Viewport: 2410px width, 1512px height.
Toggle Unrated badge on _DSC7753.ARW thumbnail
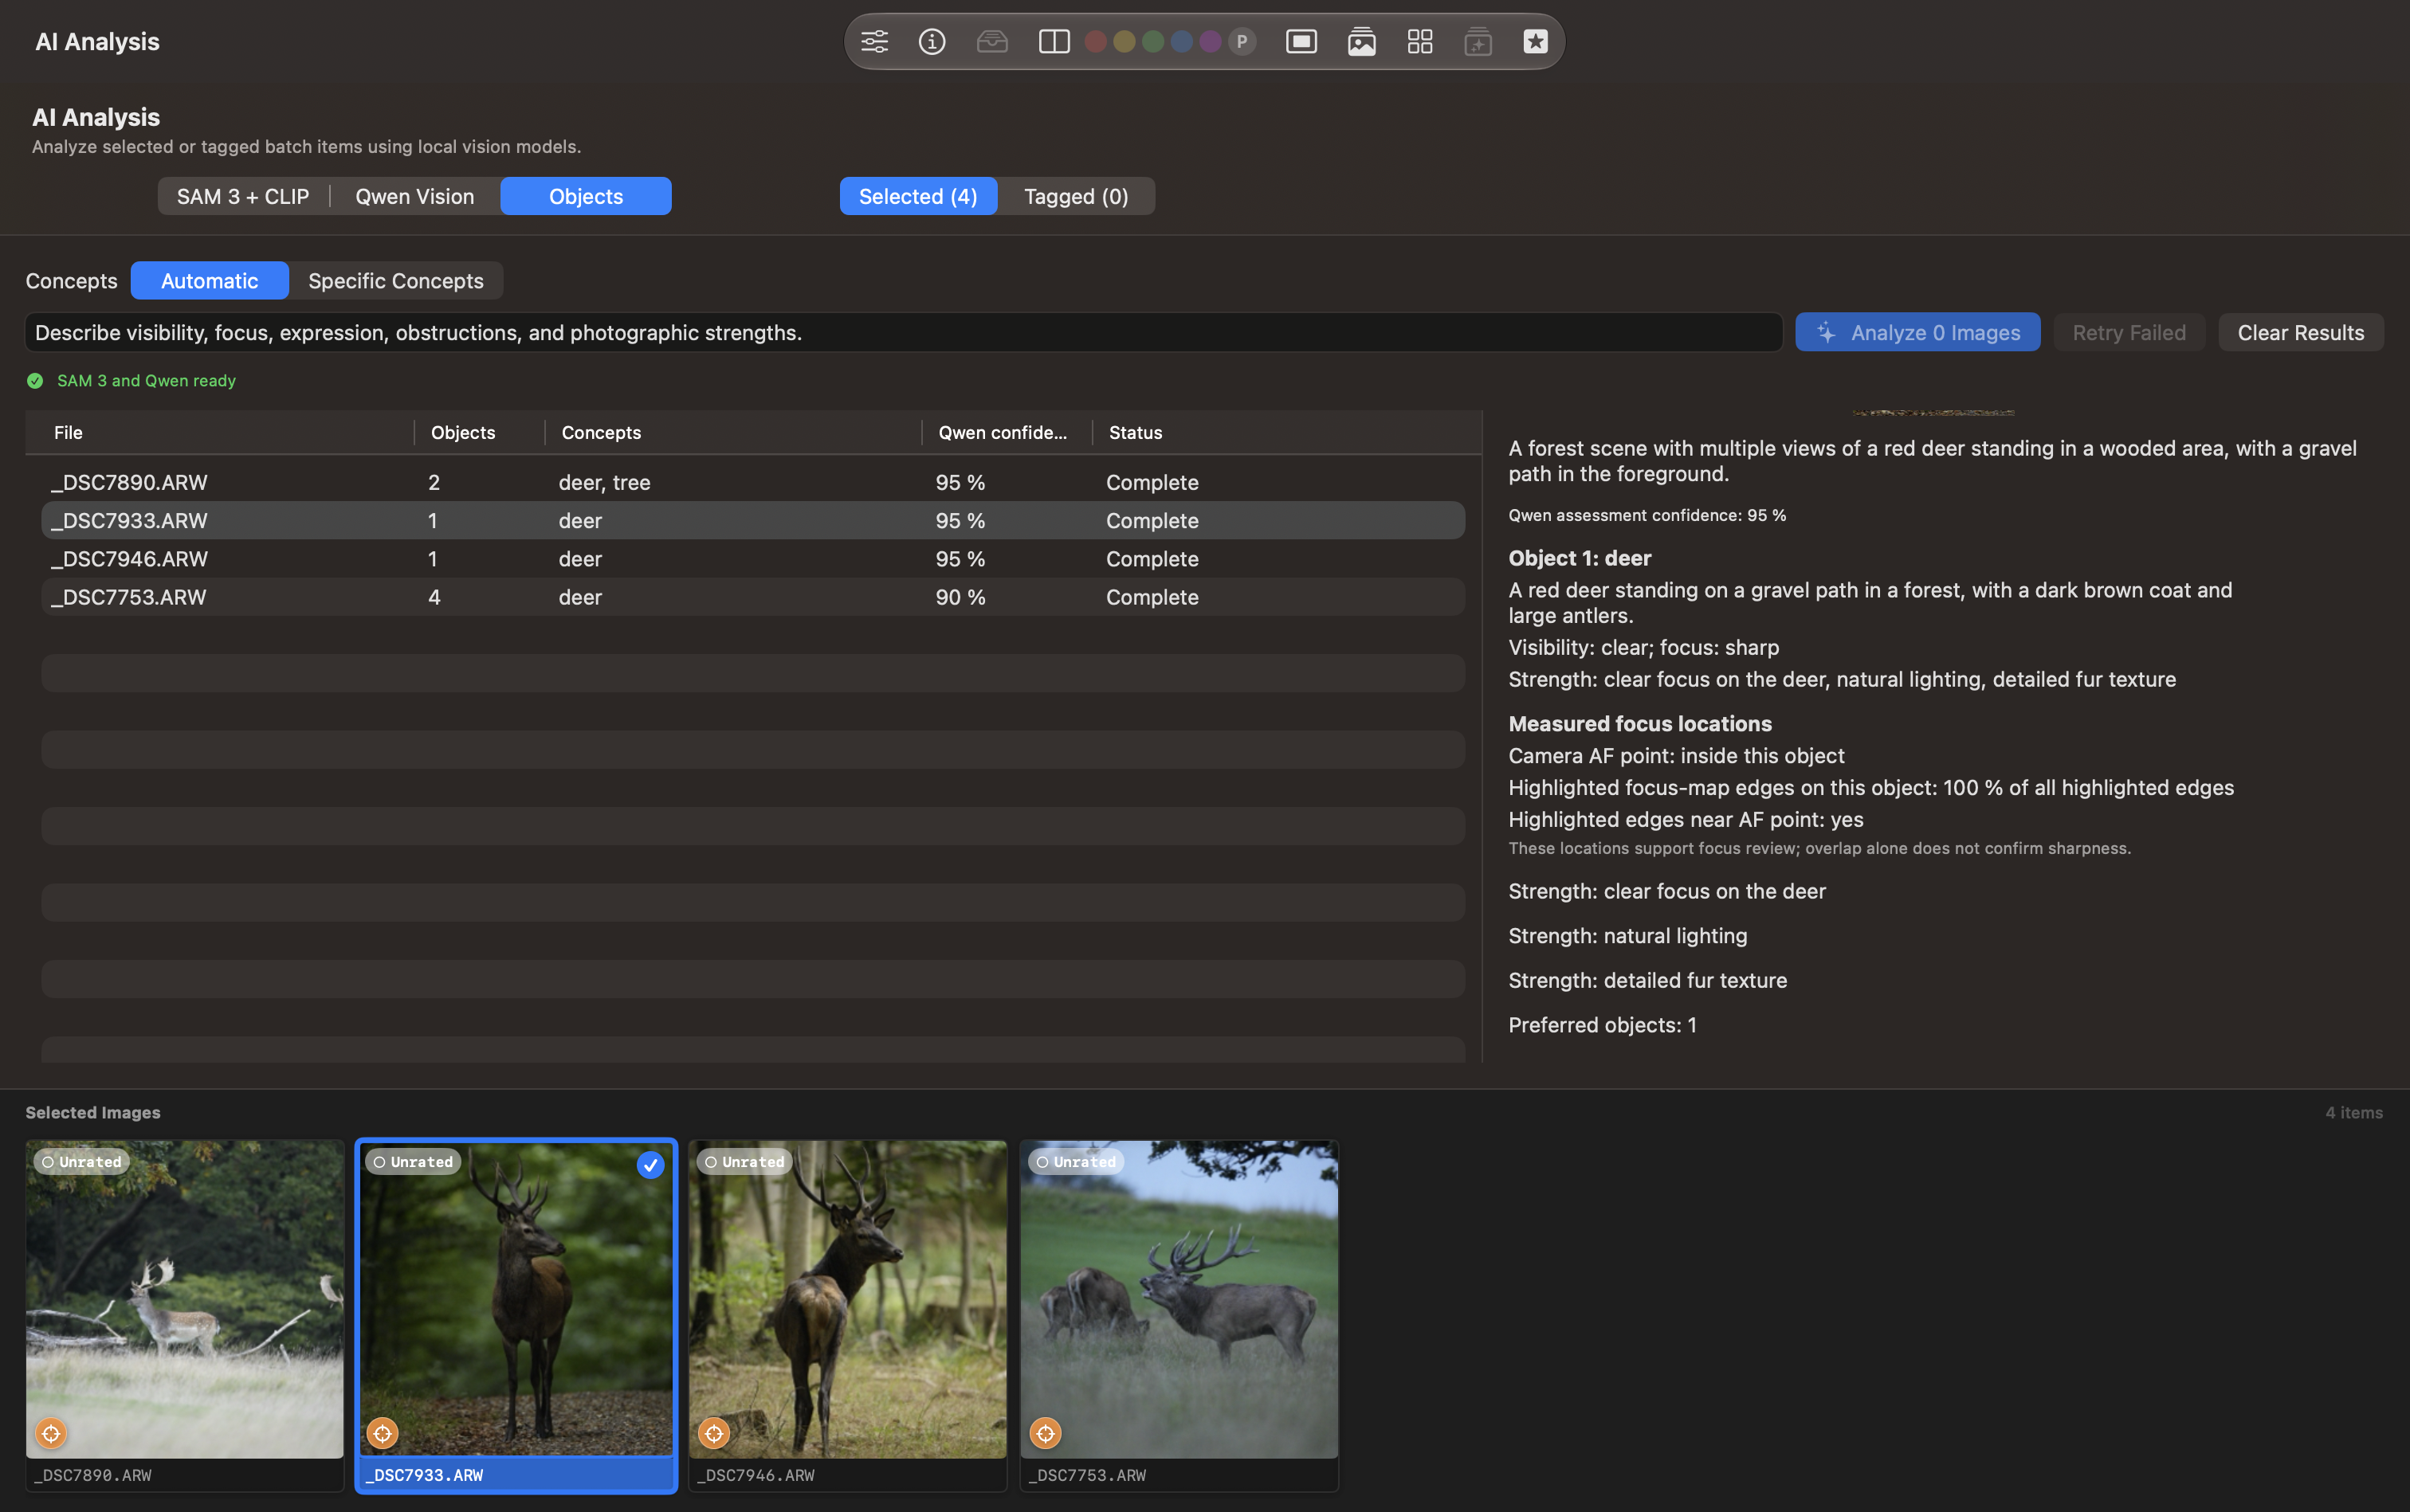(x=1077, y=1162)
